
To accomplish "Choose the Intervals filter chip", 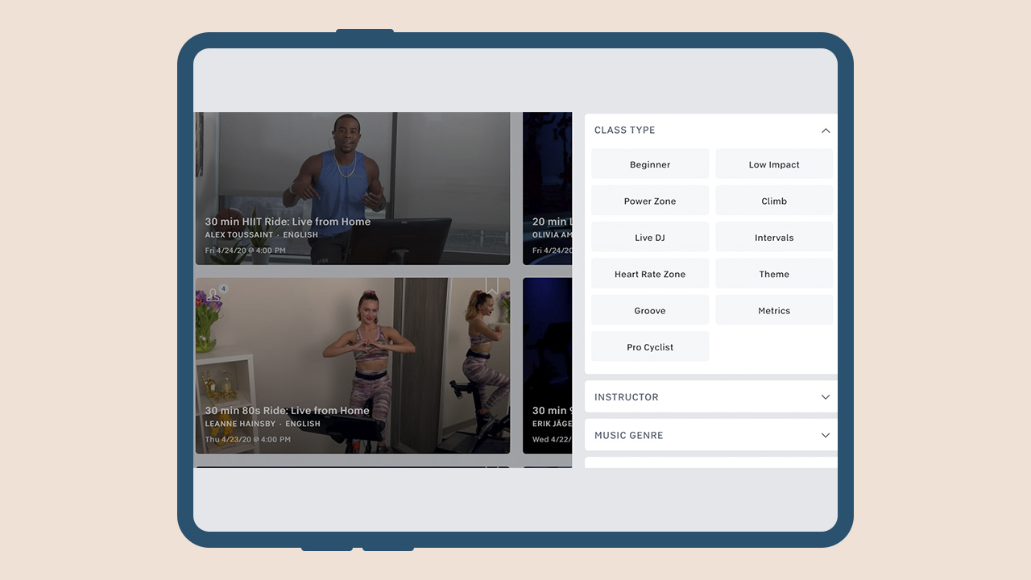I will point(774,238).
